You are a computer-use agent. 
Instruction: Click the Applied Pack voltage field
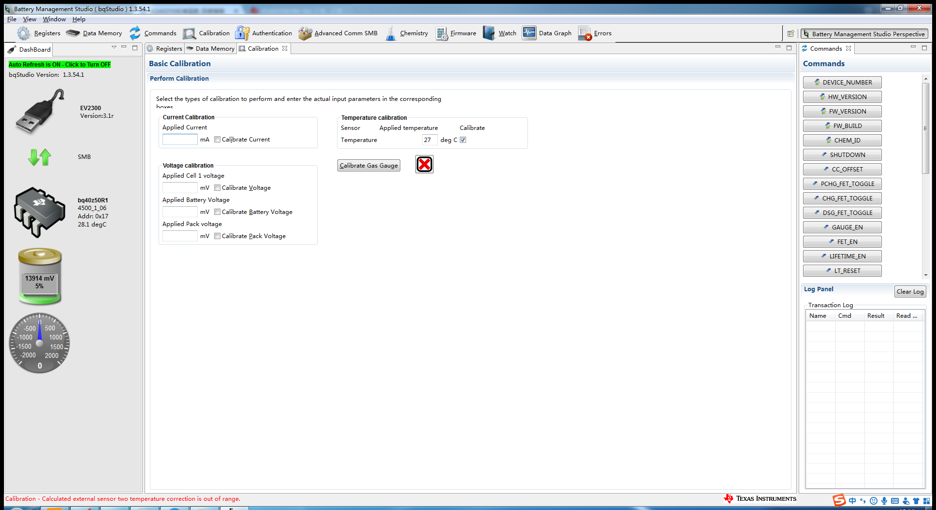[180, 236]
